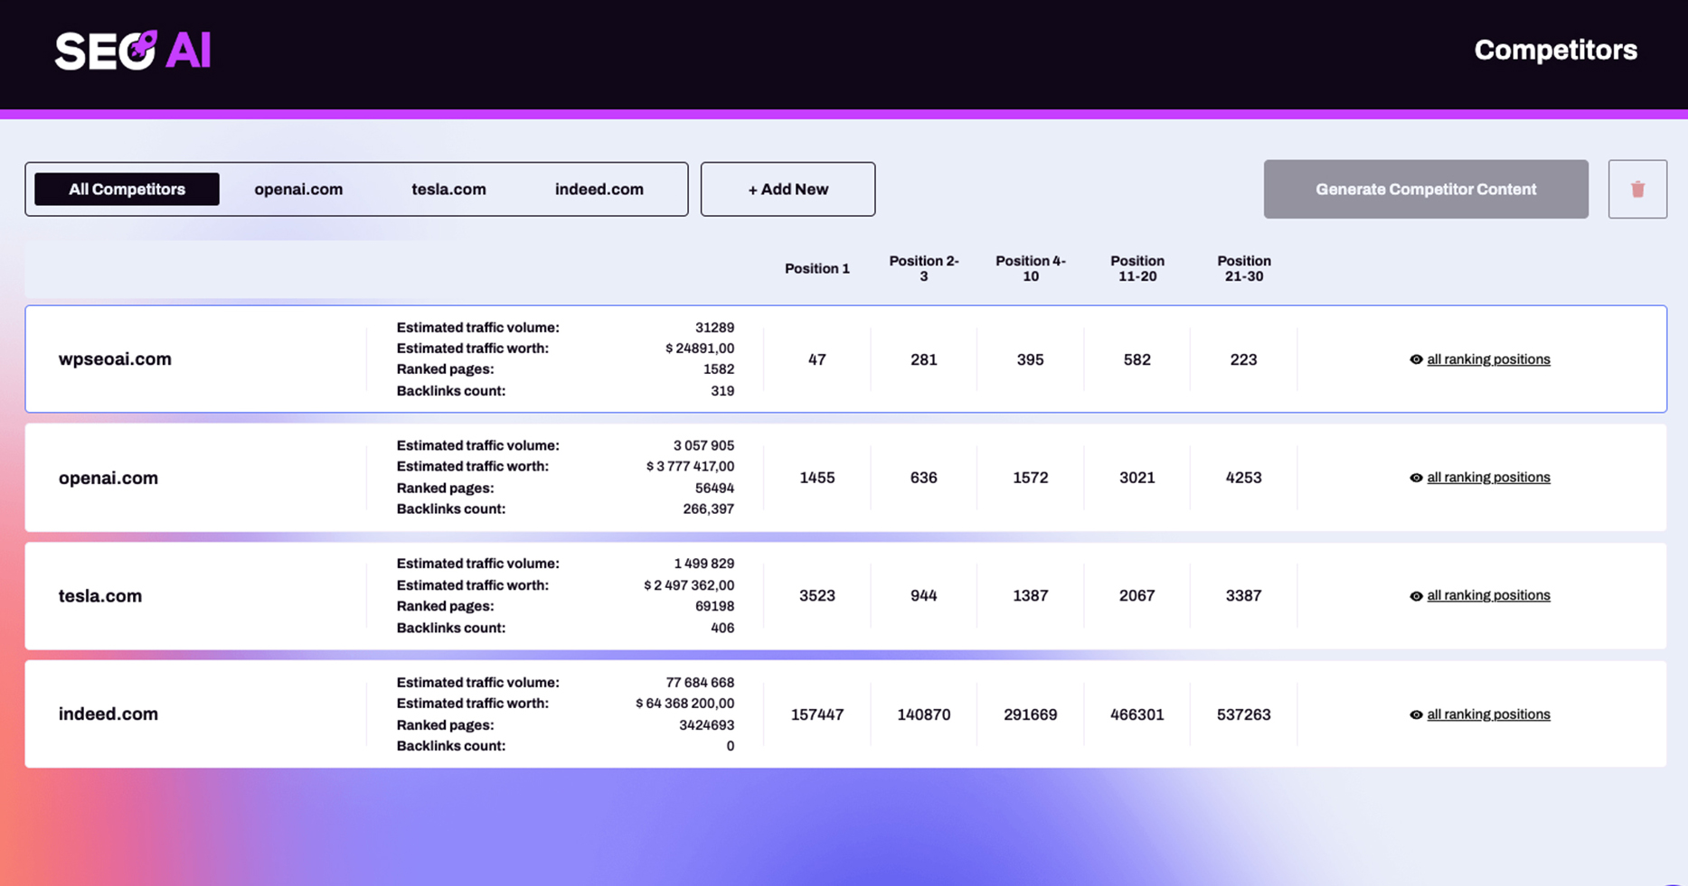Click indeed.com traffic volume 77 684 668
The height and width of the screenshot is (886, 1688).
700,683
